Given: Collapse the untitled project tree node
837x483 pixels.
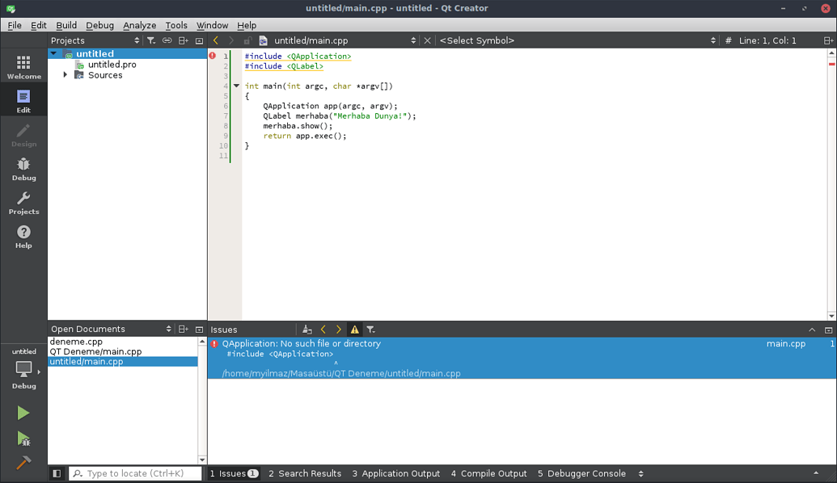Looking at the screenshot, I should point(54,54).
